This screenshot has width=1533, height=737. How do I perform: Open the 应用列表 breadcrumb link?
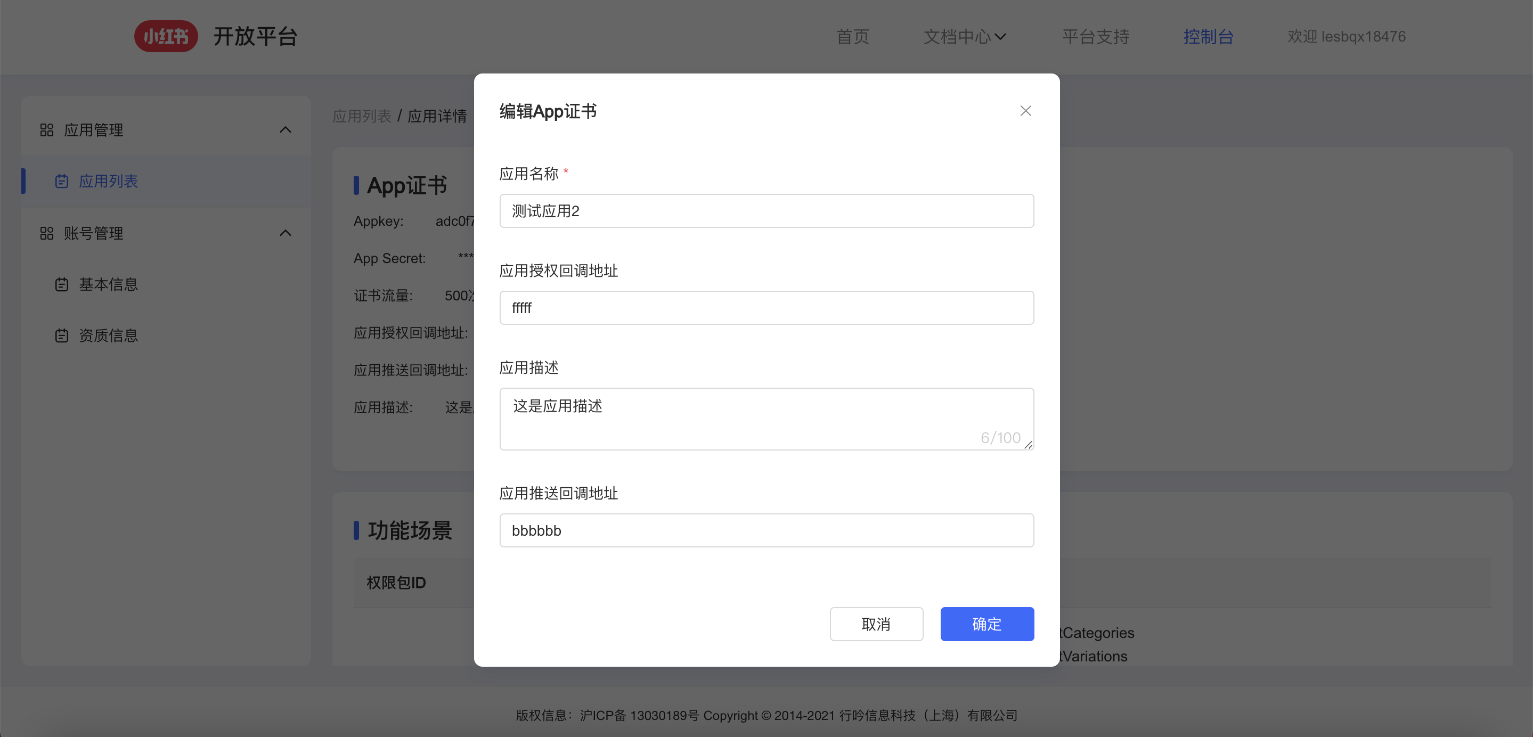(362, 116)
